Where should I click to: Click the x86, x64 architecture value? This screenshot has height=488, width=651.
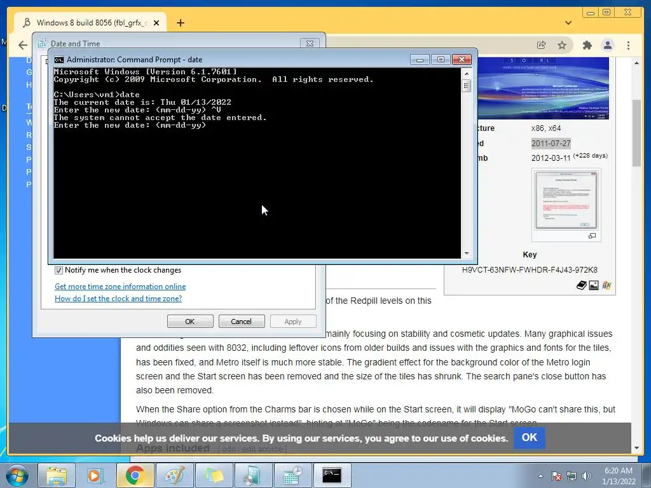click(546, 128)
